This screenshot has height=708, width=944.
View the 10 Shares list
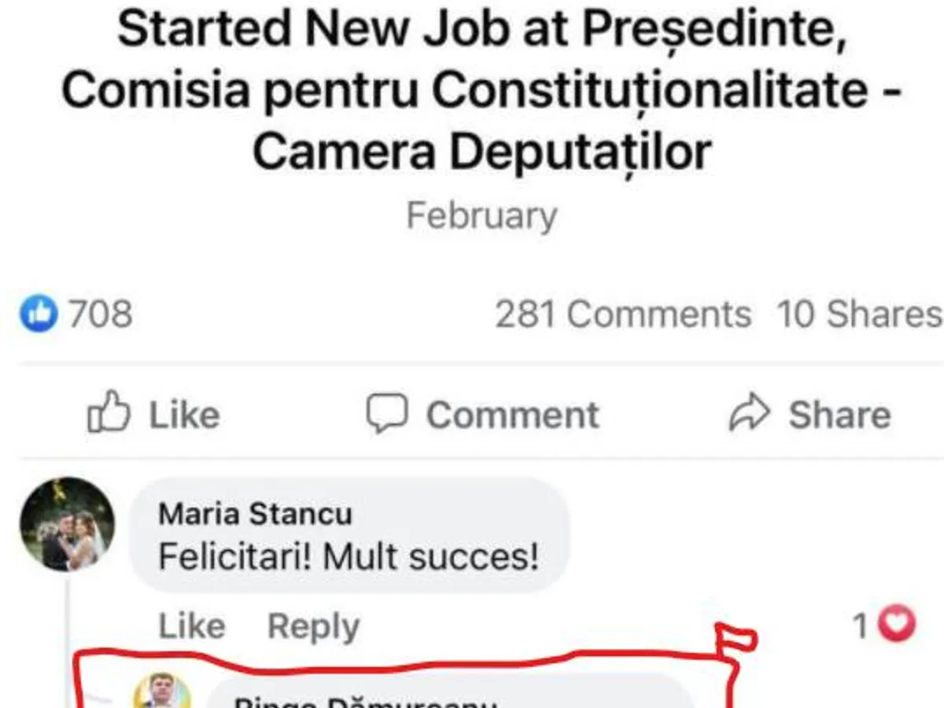(859, 315)
